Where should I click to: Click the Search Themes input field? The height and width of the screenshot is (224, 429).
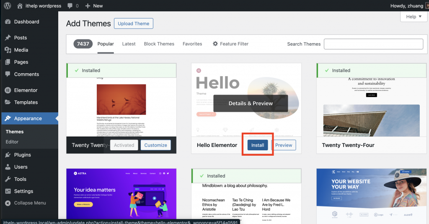[373, 44]
